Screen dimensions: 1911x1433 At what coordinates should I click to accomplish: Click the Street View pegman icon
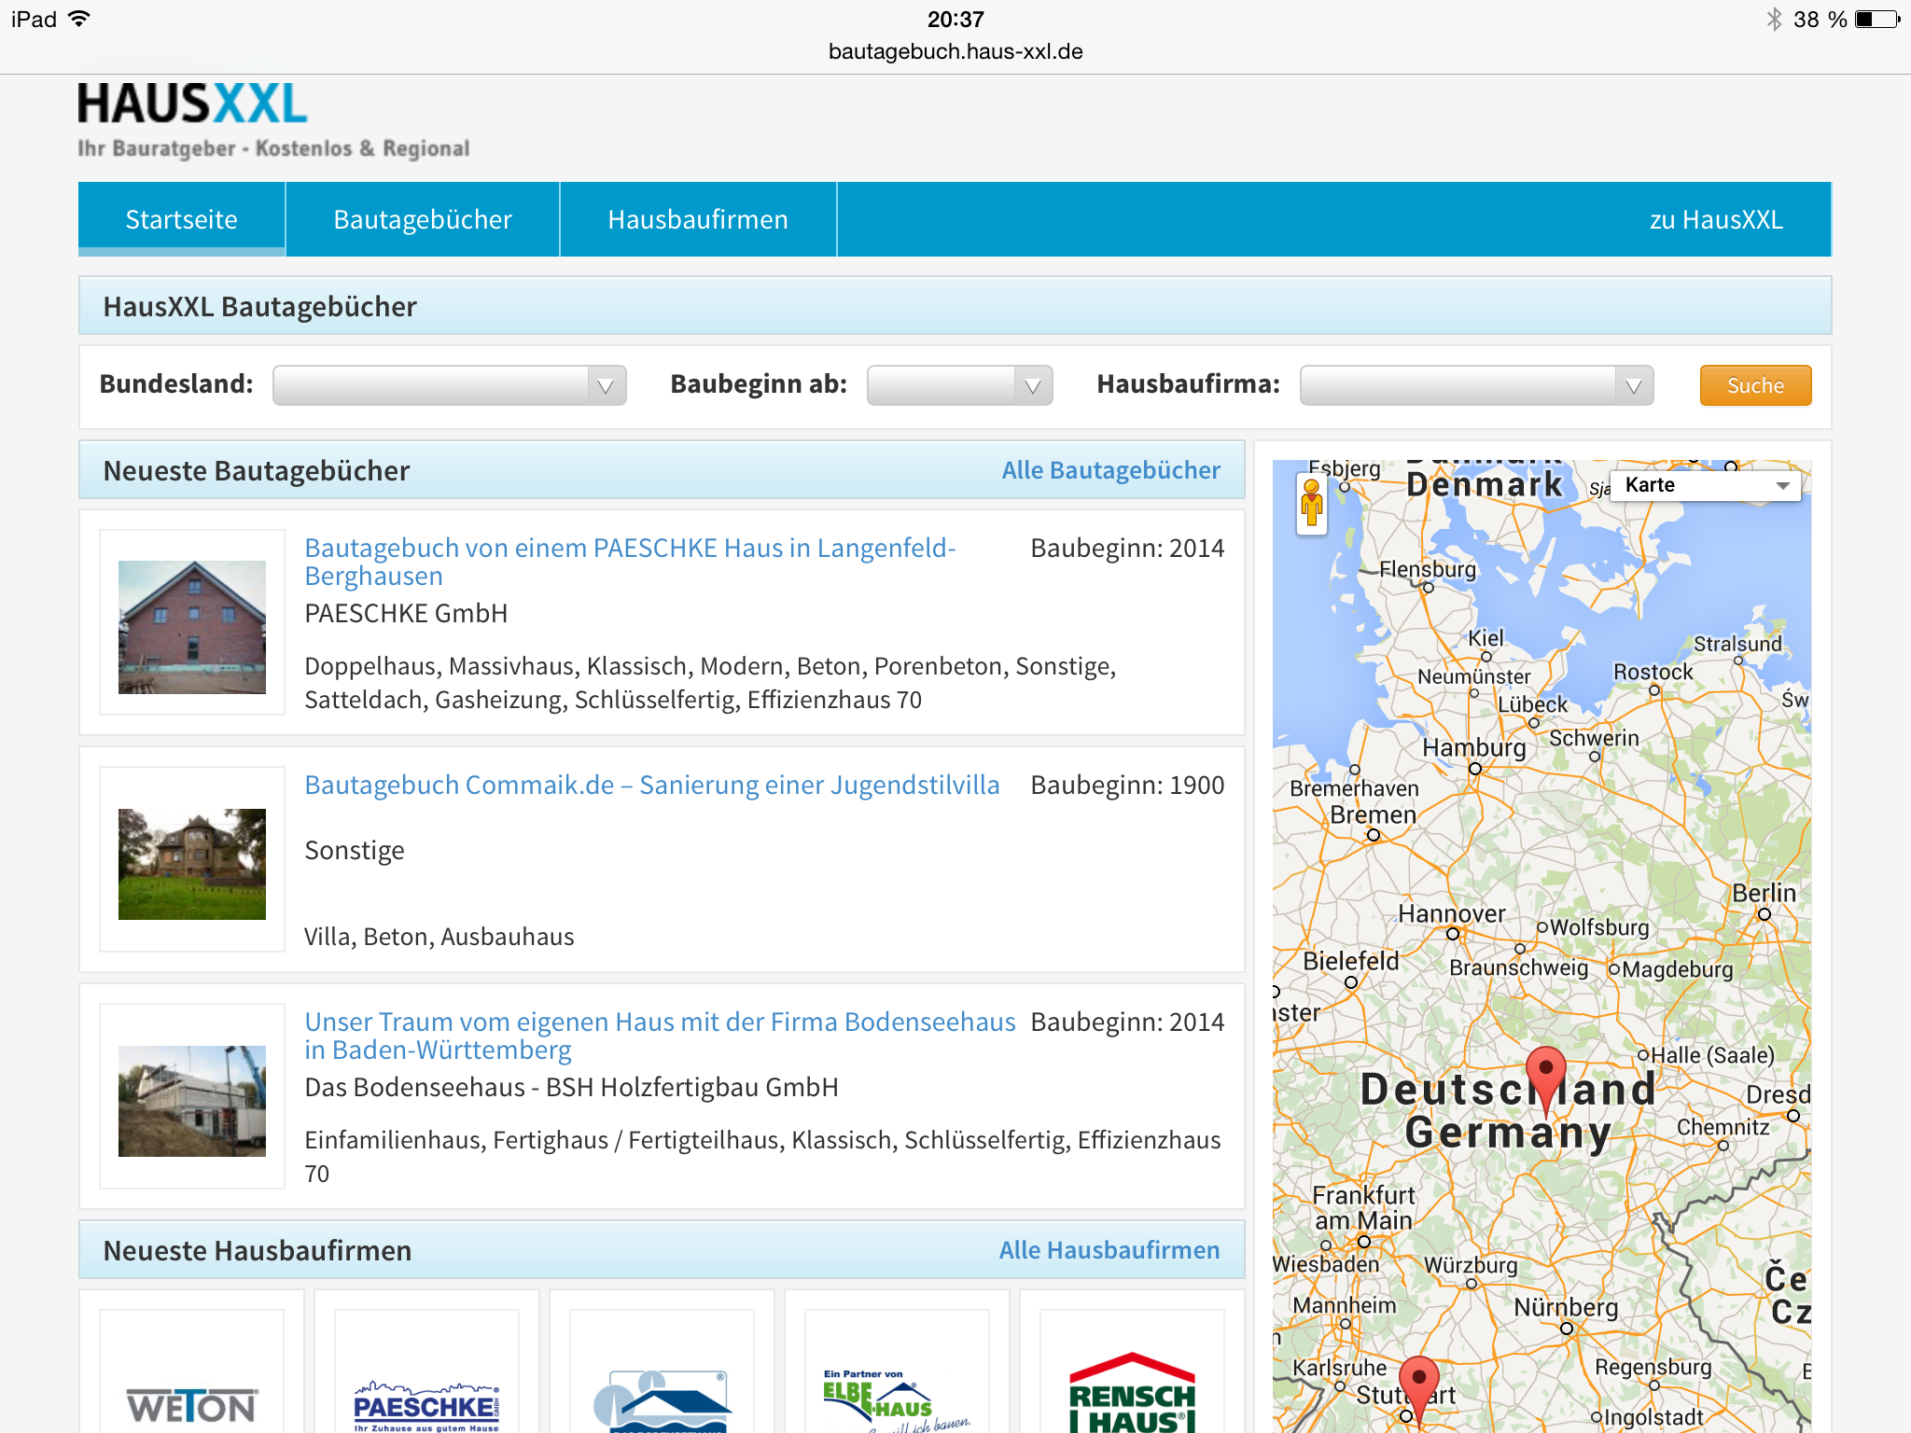pyautogui.click(x=1311, y=504)
